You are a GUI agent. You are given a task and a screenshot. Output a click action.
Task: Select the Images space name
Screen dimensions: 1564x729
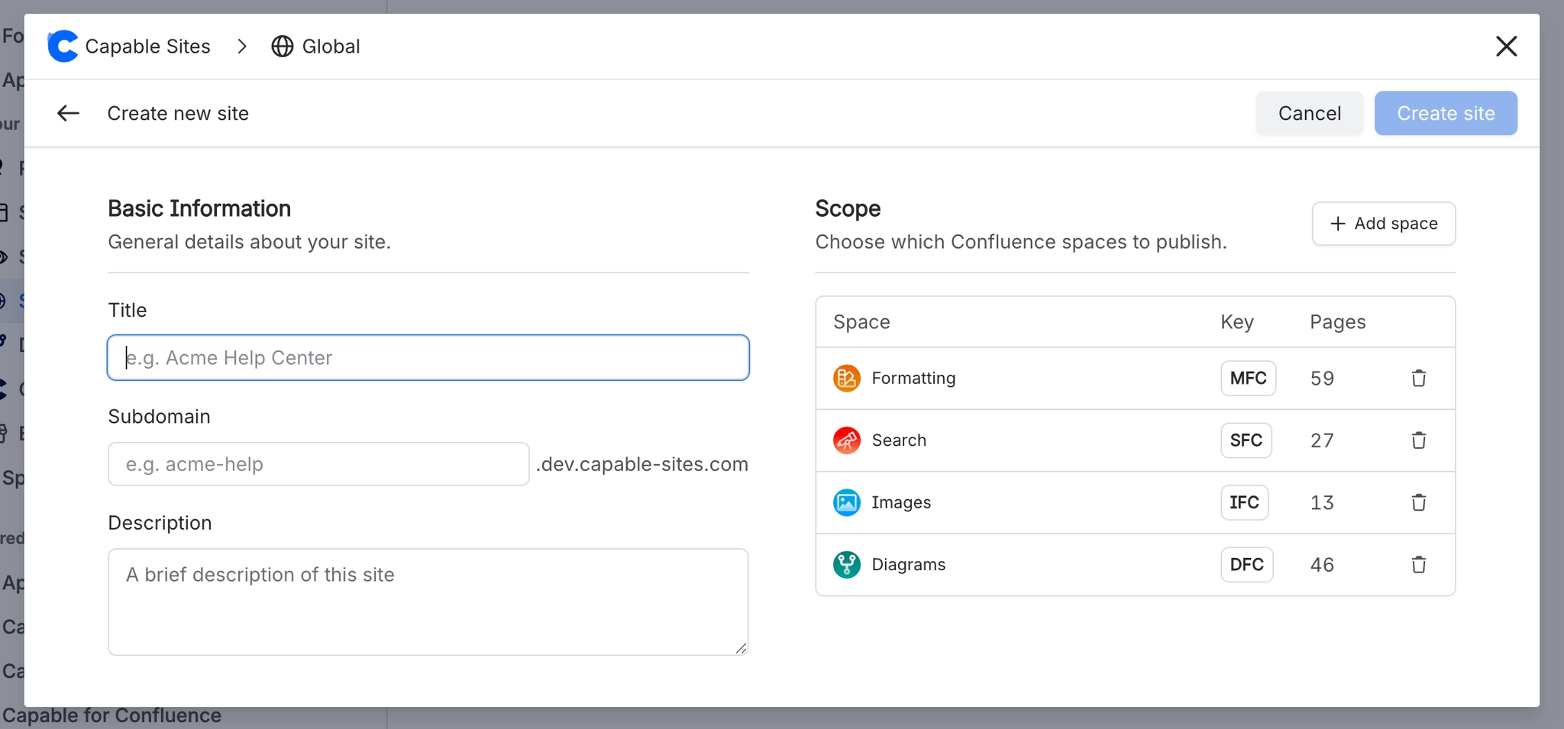pos(901,502)
